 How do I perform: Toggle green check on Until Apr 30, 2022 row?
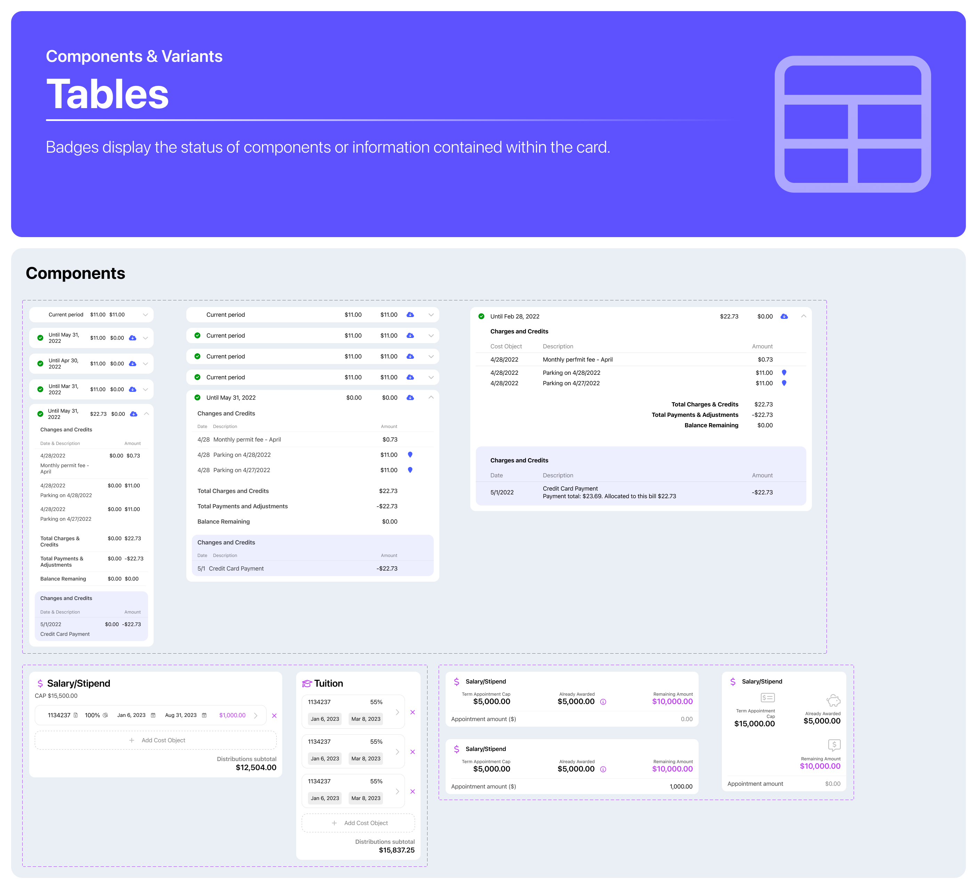40,364
